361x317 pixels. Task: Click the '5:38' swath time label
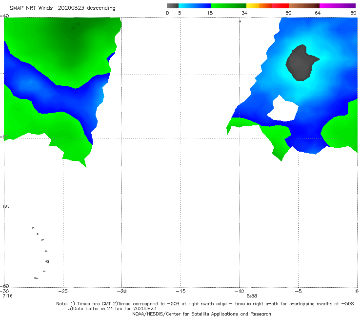click(x=252, y=296)
